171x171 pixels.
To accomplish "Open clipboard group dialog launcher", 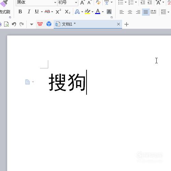I will [x=10, y=17].
